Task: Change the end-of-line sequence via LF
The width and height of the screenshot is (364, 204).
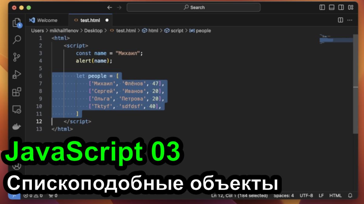Action: [321, 196]
